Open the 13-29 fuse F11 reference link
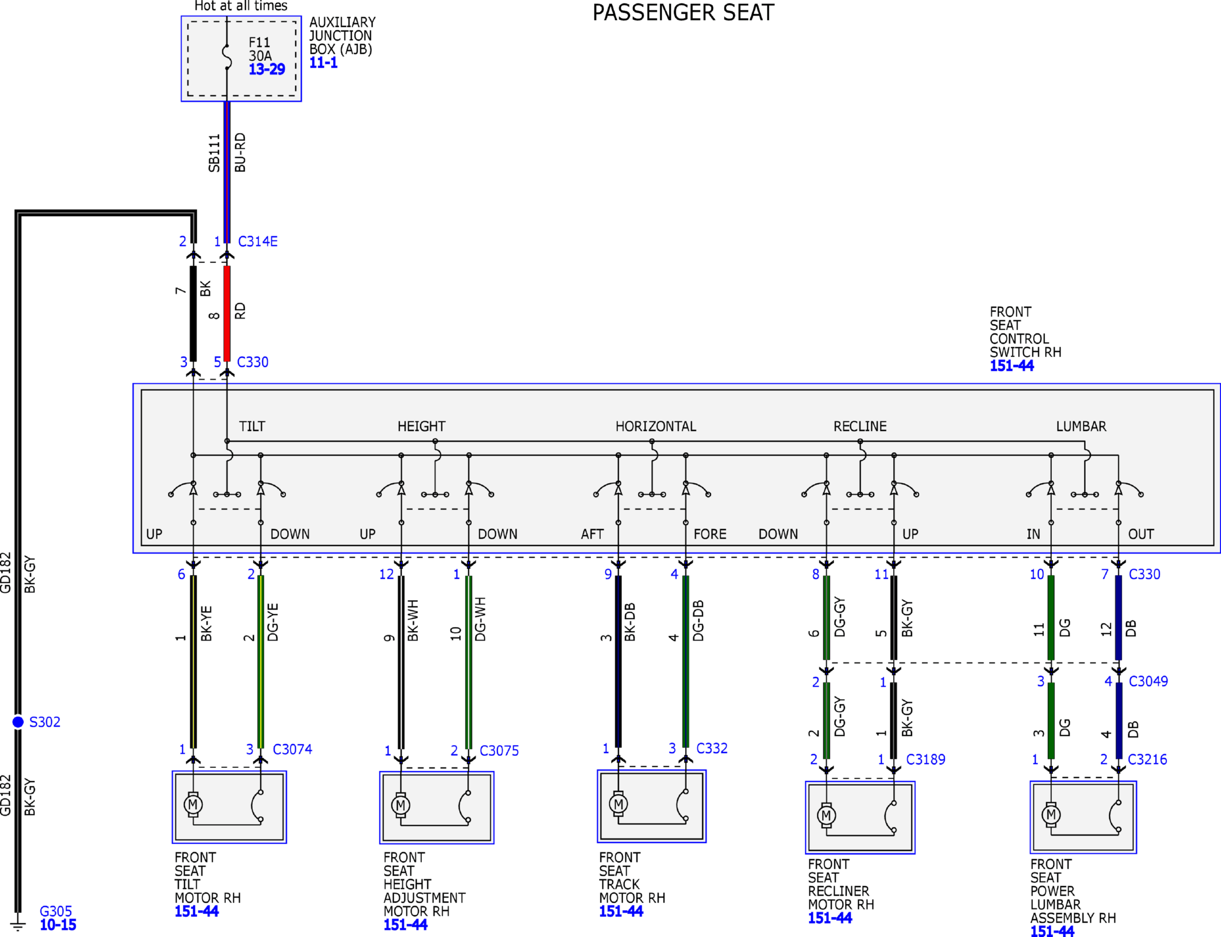 point(267,69)
